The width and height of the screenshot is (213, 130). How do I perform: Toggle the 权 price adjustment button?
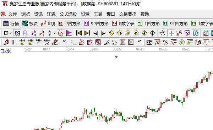coord(61,33)
